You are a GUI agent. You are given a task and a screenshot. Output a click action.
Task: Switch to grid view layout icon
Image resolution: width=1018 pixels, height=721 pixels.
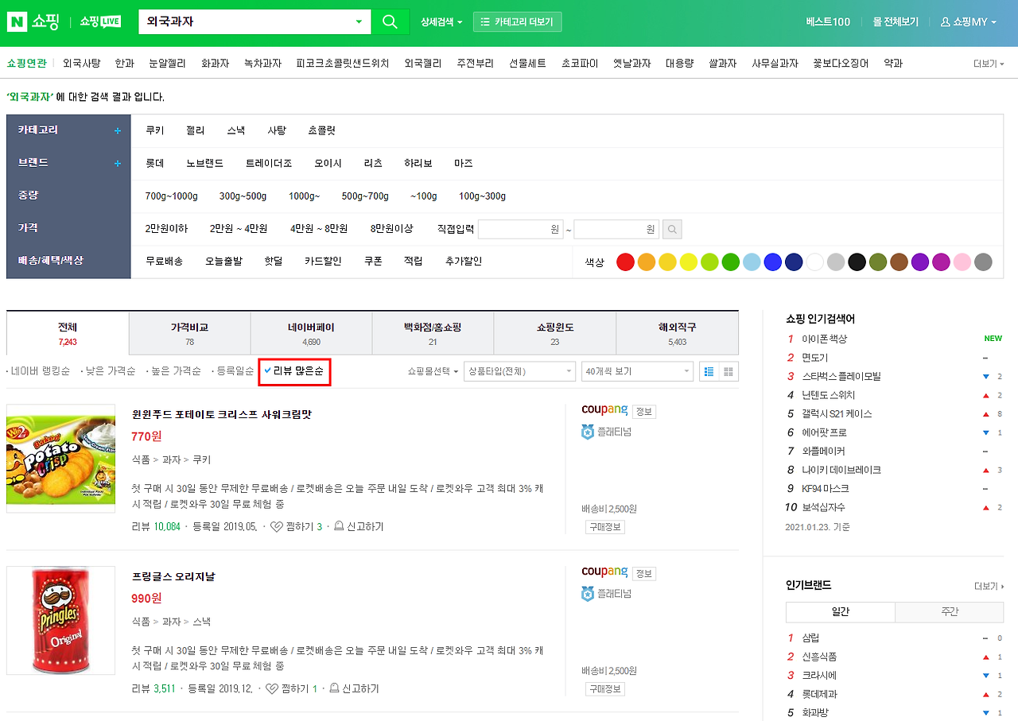pos(729,371)
